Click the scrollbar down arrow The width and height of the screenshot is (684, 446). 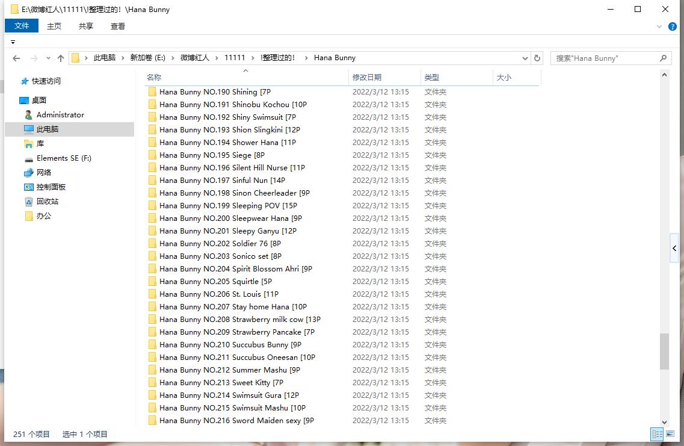pos(664,422)
